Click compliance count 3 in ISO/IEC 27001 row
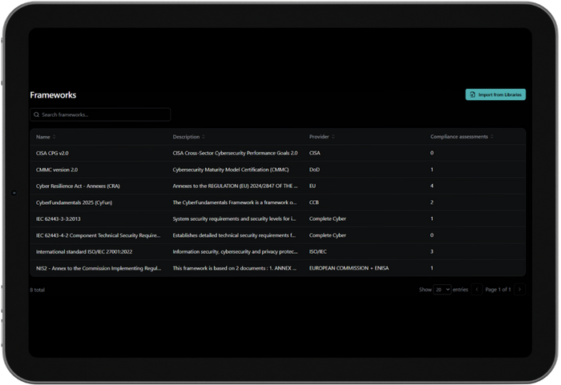Image resolution: width=561 pixels, height=385 pixels. click(432, 251)
